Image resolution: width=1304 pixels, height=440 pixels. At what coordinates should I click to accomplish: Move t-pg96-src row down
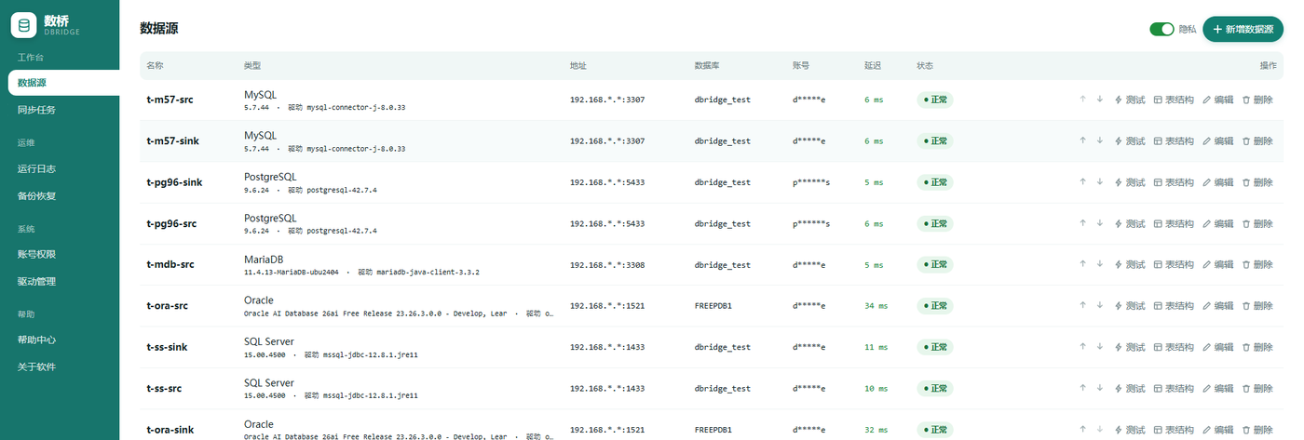[x=1099, y=223]
